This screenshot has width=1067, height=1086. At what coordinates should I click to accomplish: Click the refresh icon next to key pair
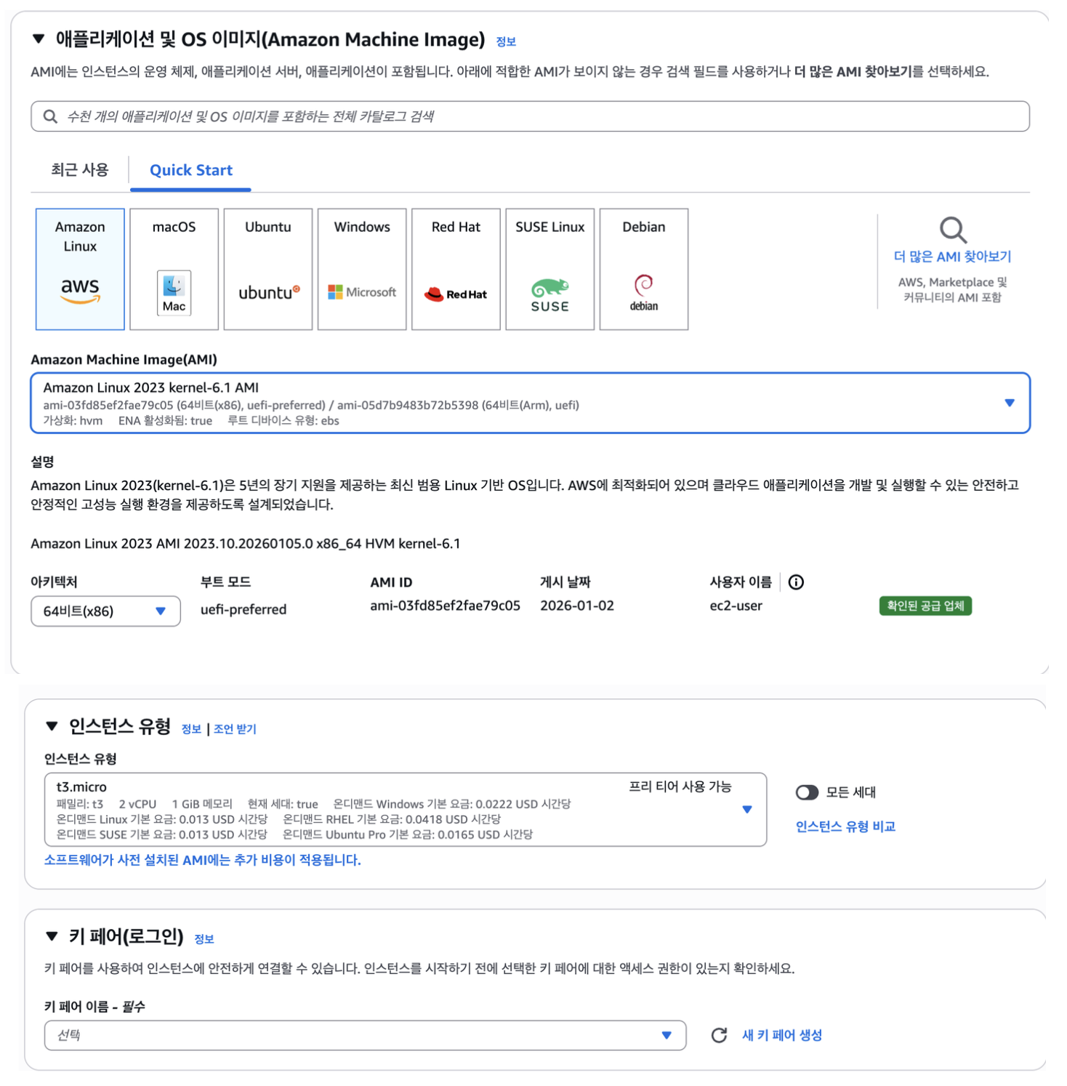coord(719,1035)
